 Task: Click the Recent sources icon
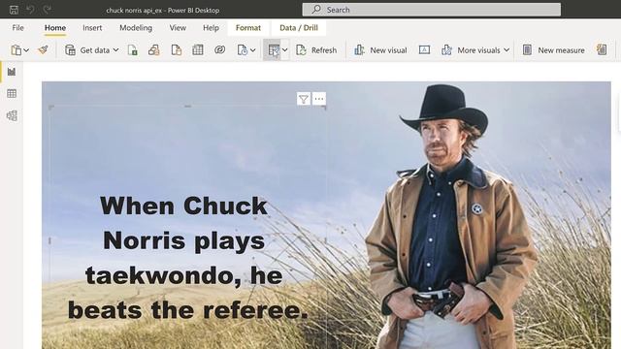[242, 50]
